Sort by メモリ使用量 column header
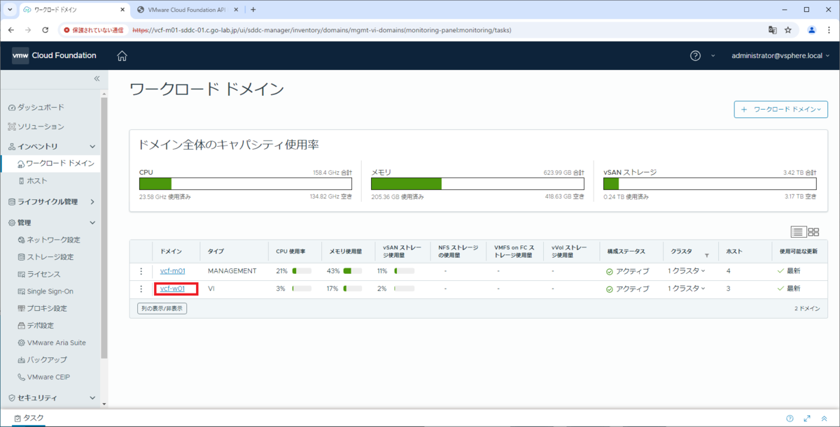This screenshot has height=427, width=840. (x=344, y=251)
